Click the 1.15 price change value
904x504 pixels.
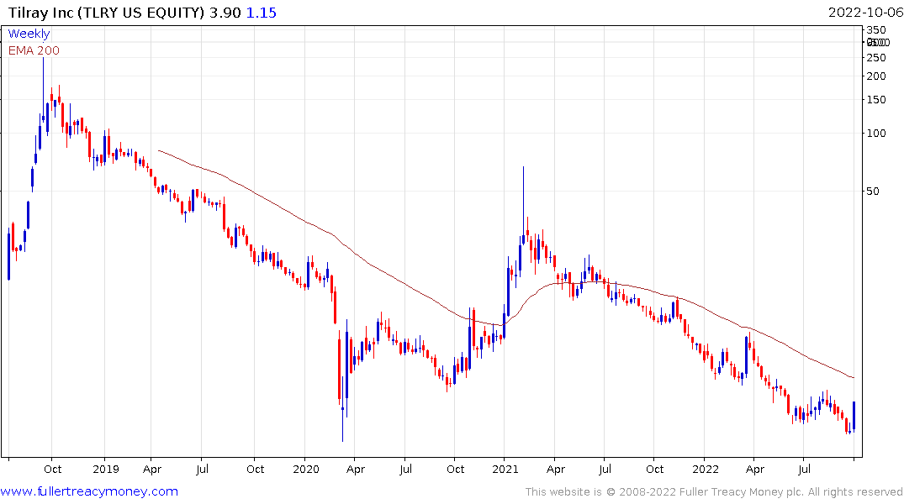[x=262, y=13]
